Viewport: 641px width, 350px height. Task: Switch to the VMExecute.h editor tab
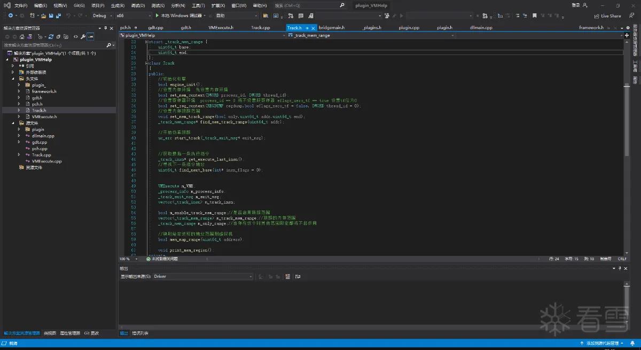[221, 27]
